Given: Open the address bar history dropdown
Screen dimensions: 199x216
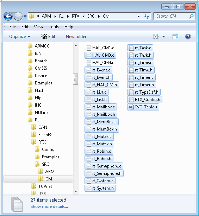Looking at the screenshot, I should click(x=138, y=17).
